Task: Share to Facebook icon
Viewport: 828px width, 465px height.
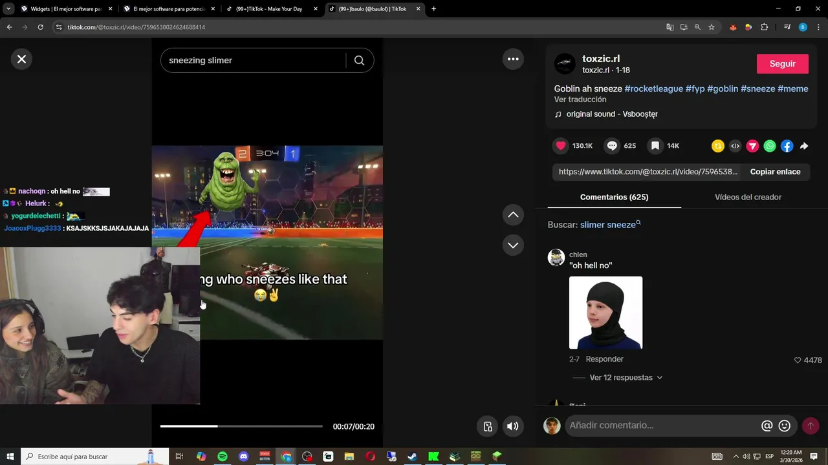Action: [787, 146]
